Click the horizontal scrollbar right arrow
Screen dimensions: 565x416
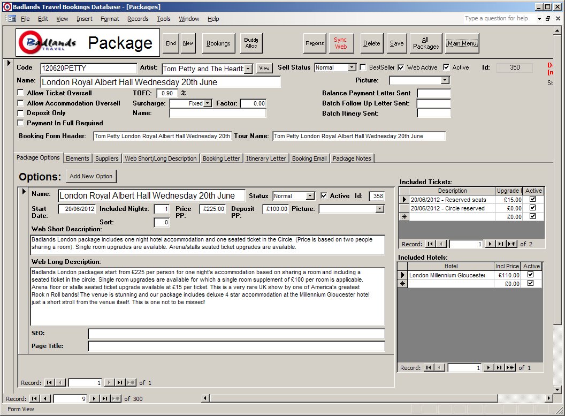(549, 398)
